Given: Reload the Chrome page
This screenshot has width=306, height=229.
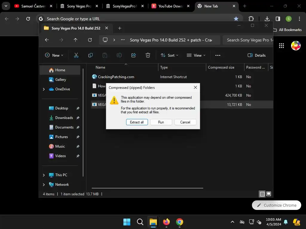Looking at the screenshot, I should coord(28,19).
